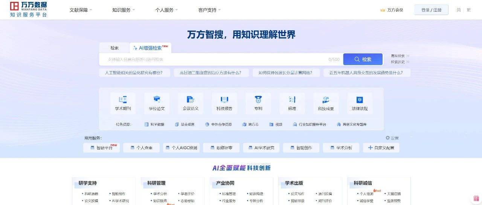Click 专利分析 under 产业协同

click(256, 201)
